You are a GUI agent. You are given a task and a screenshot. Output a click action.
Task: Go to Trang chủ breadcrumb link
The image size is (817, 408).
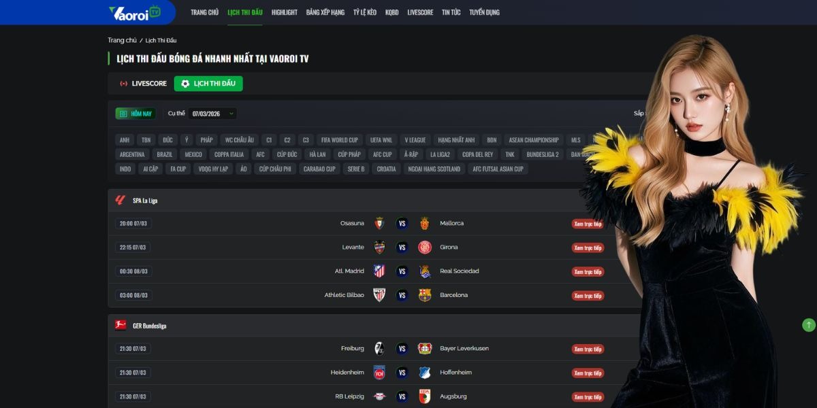pyautogui.click(x=122, y=40)
